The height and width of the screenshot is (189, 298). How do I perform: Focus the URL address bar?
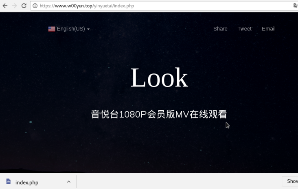[x=164, y=6]
